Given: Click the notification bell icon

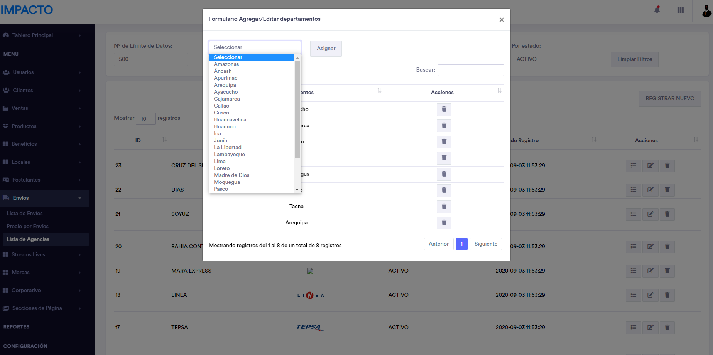Looking at the screenshot, I should 657,10.
